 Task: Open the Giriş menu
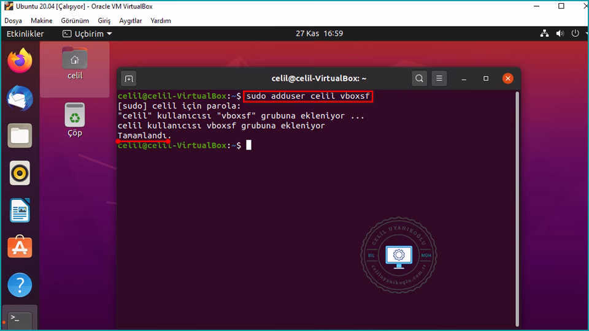tap(104, 21)
